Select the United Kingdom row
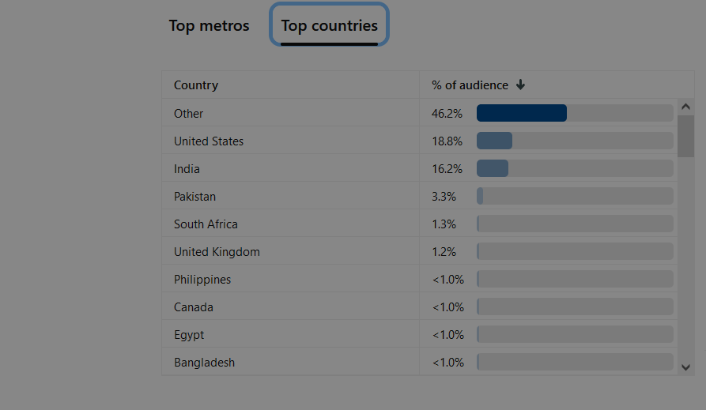This screenshot has height=410, width=706. pyautogui.click(x=420, y=251)
